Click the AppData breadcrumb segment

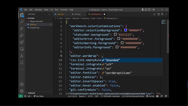(x=76, y=18)
